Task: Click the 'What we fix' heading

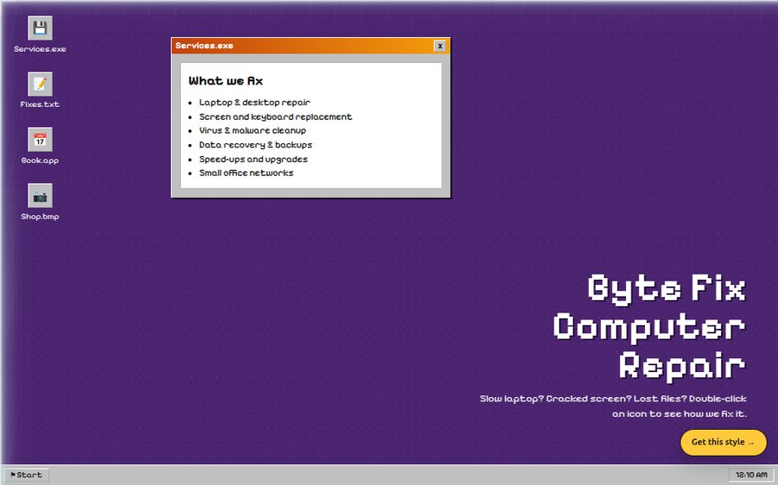Action: coord(226,81)
